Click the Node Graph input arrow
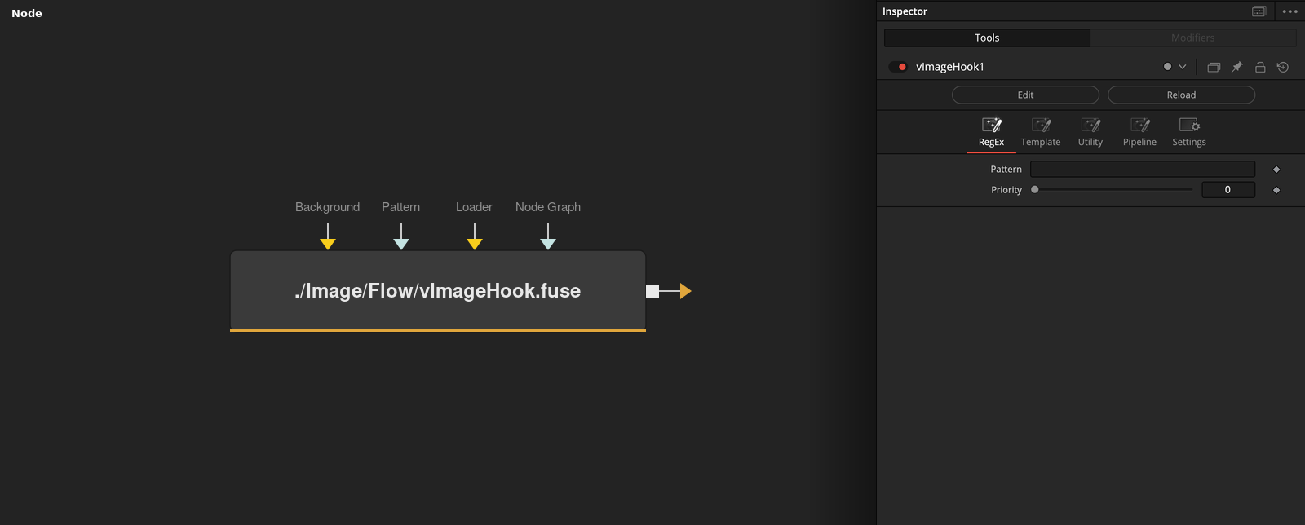Viewport: 1305px width, 525px height. pos(548,244)
